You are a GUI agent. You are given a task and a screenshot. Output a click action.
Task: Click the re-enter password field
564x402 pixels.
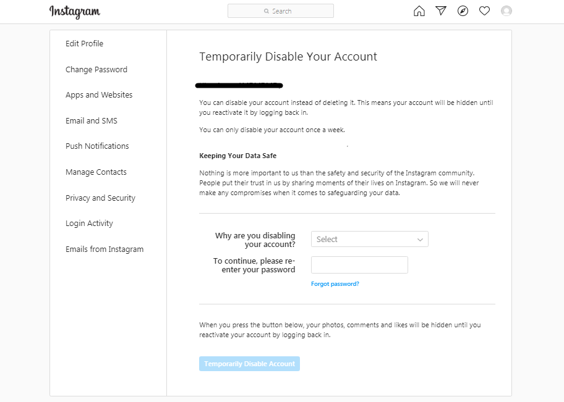click(x=360, y=265)
